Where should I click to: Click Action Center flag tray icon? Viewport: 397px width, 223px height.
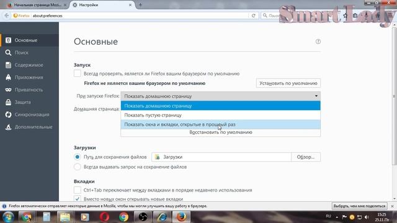[x=344, y=217]
